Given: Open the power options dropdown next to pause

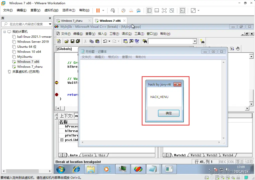Looking at the screenshot, I should pyautogui.click(x=103, y=10).
